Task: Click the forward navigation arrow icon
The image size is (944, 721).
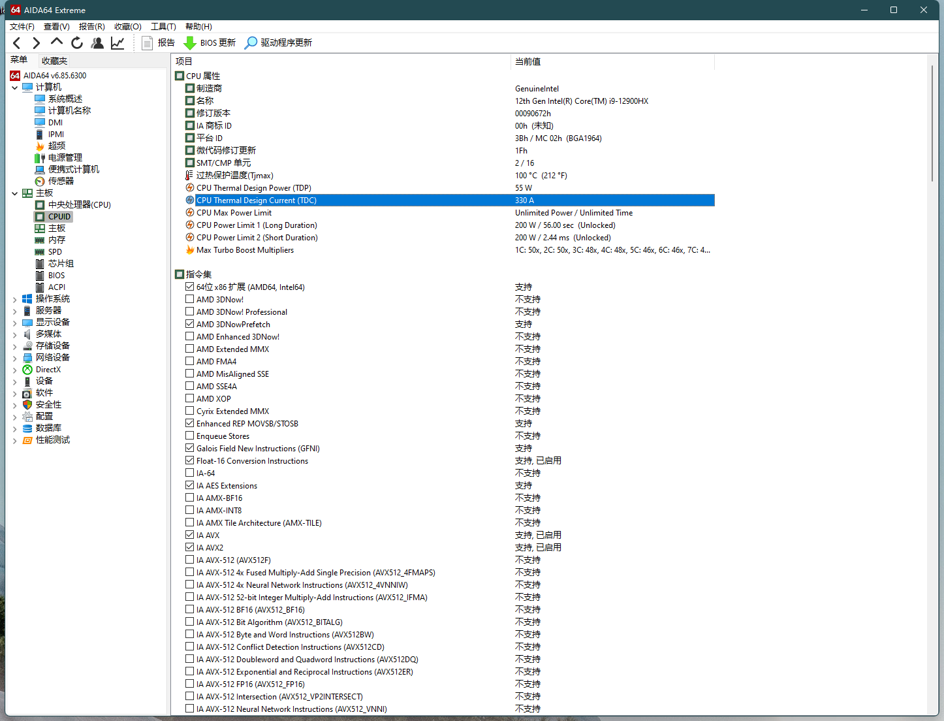Action: click(37, 43)
